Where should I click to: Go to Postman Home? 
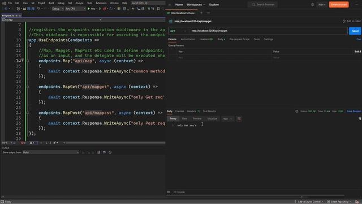179,5
